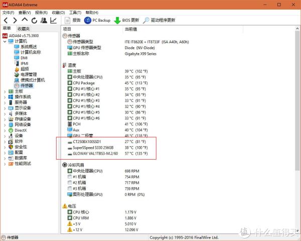
Task: Select #1 机箱 fan row
Action: click(x=103, y=177)
